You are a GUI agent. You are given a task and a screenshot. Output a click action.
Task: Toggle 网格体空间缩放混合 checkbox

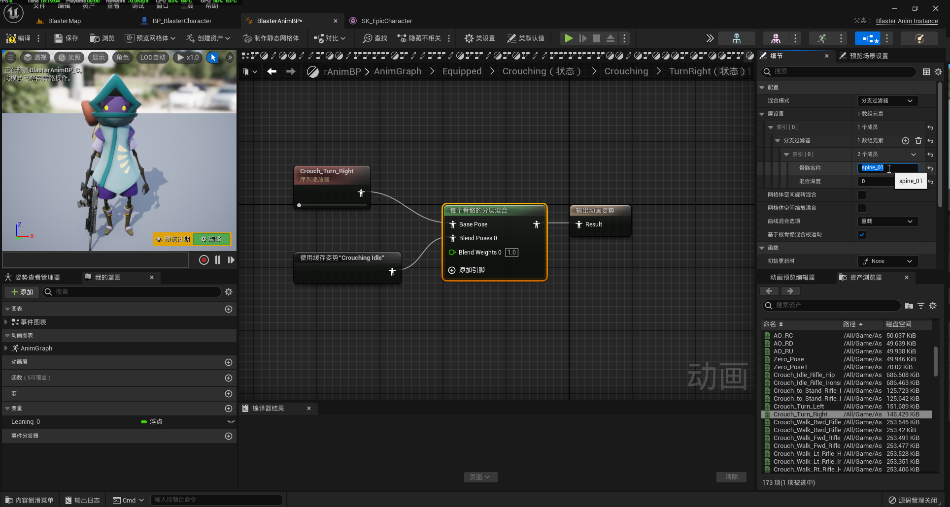point(862,208)
